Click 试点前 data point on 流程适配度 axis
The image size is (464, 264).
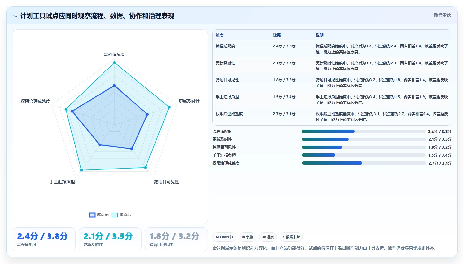coord(114,86)
